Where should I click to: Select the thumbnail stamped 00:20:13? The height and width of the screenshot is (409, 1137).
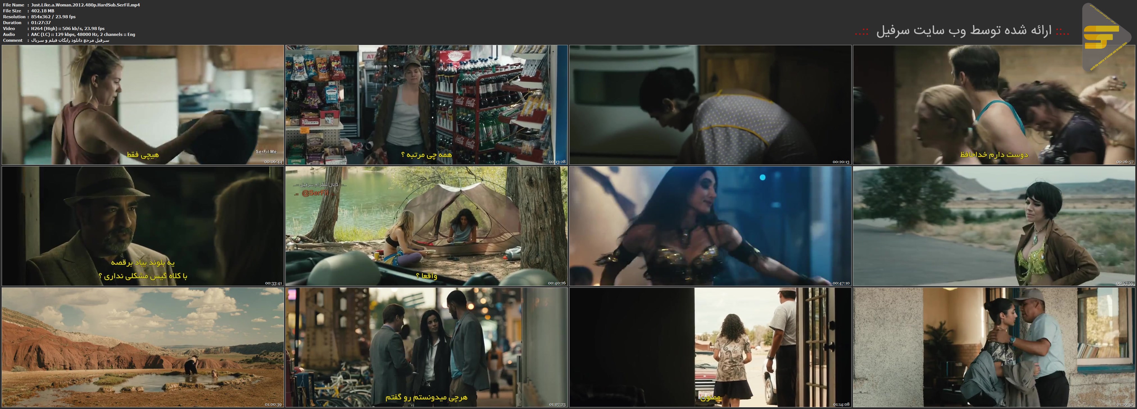pyautogui.click(x=710, y=105)
